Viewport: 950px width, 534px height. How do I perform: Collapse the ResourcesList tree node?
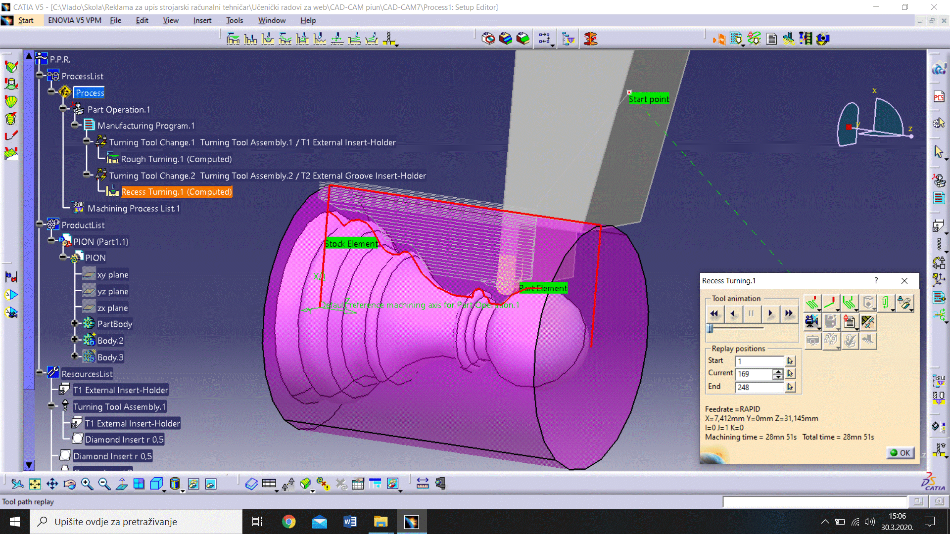coord(40,373)
